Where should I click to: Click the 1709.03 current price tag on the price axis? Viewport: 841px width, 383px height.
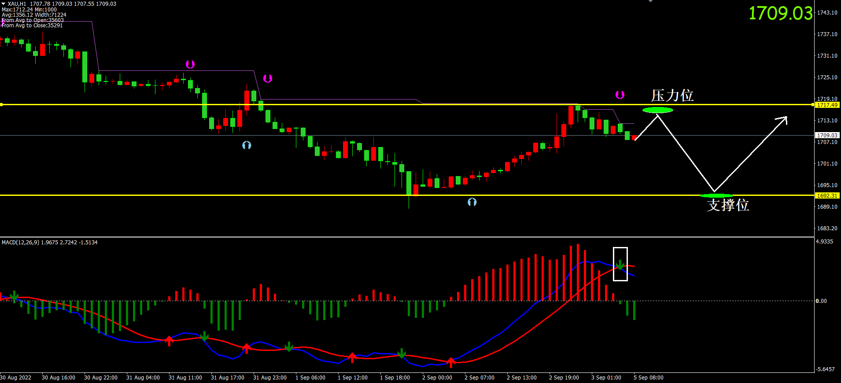[x=827, y=135]
